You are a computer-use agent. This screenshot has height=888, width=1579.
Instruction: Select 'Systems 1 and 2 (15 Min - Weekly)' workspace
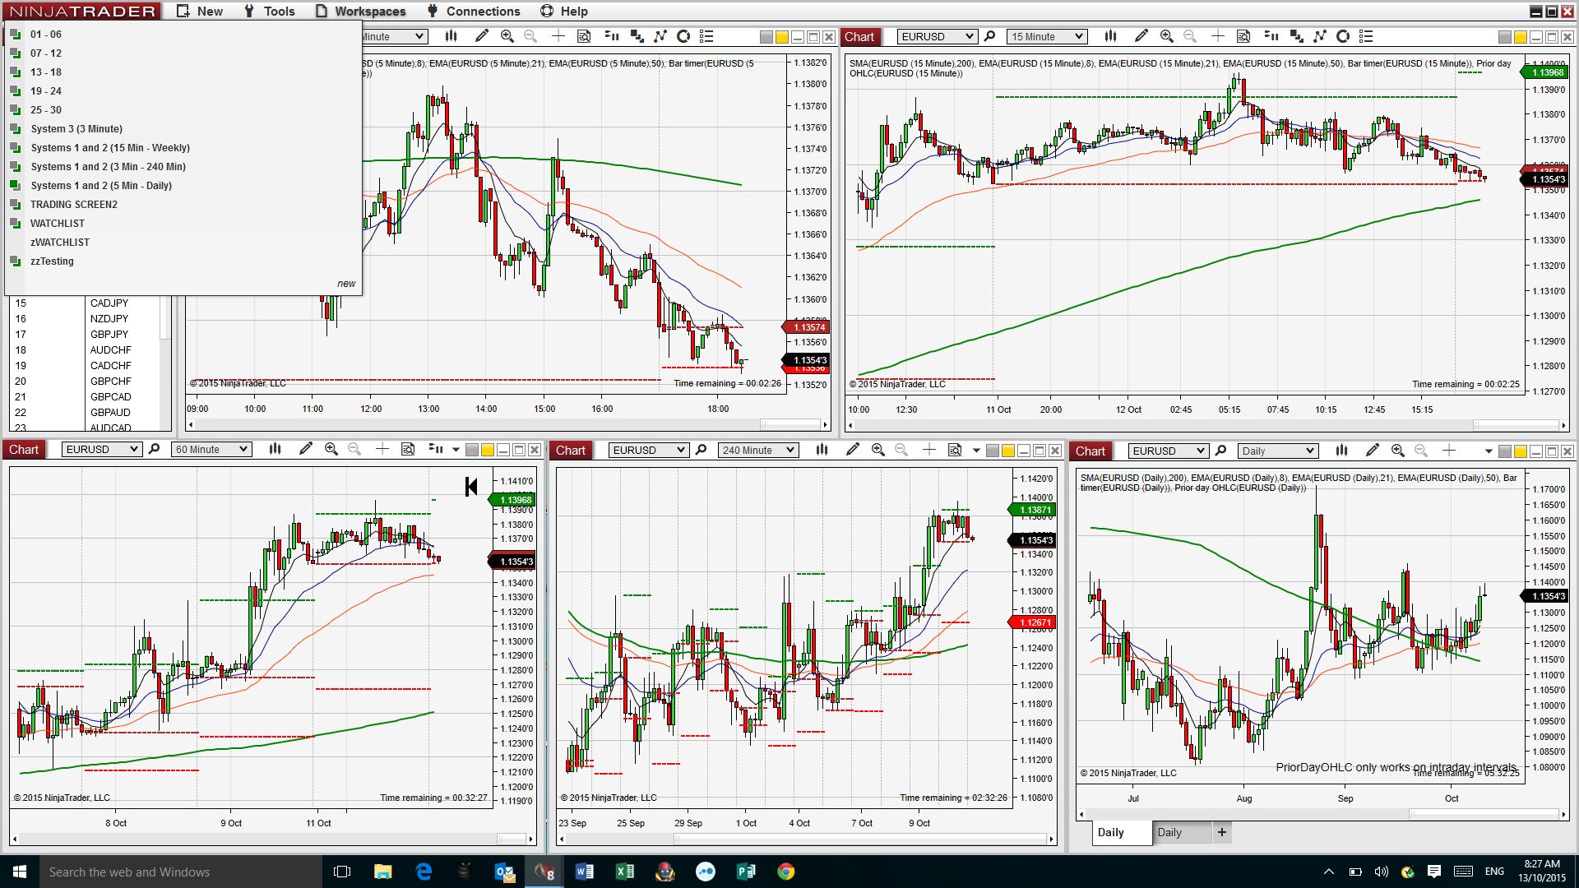pos(110,148)
